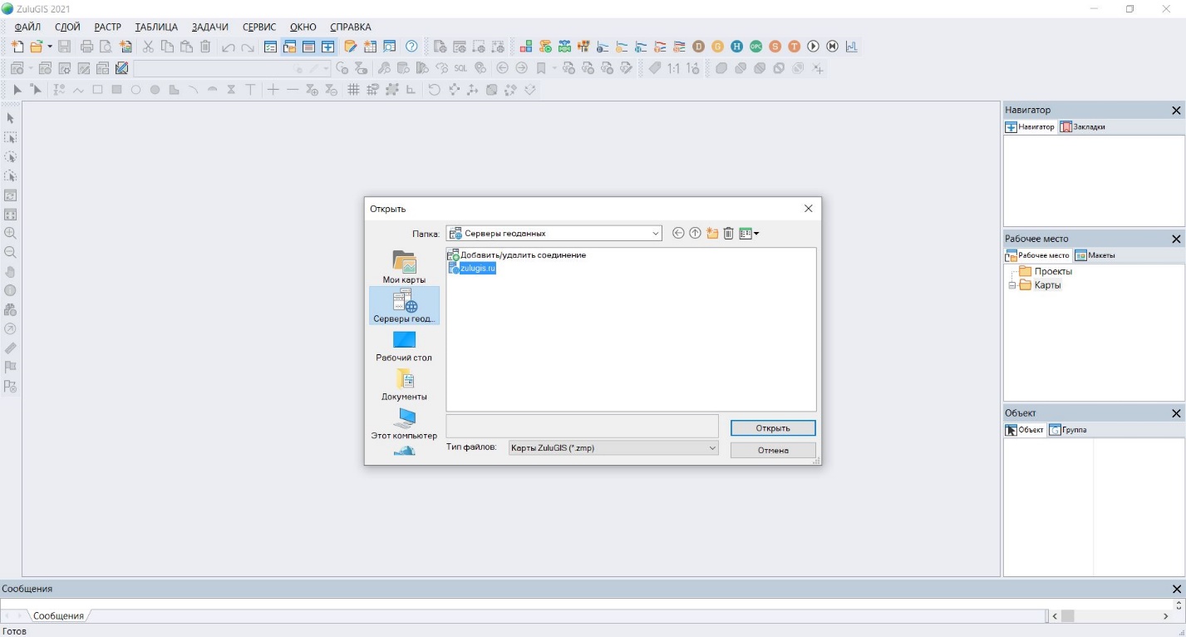
Task: Switch to the Макеты tab
Action: coord(1095,255)
